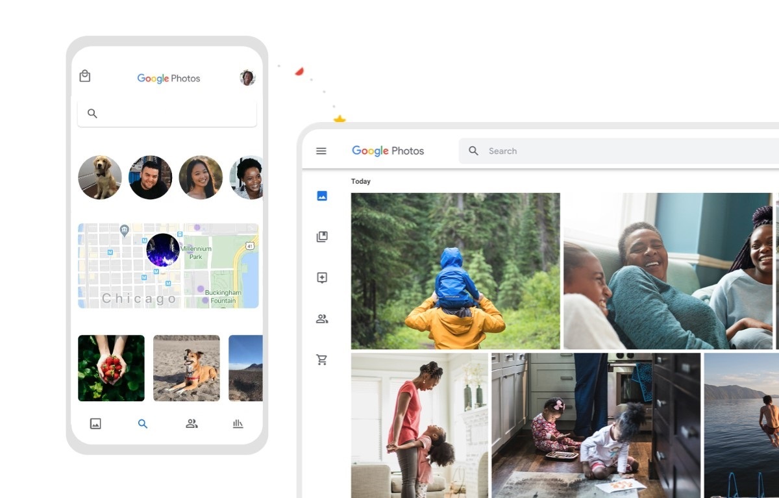Image resolution: width=779 pixels, height=498 pixels.
Task: Select the Search magnifier in mobile bottom bar
Action: pos(143,423)
